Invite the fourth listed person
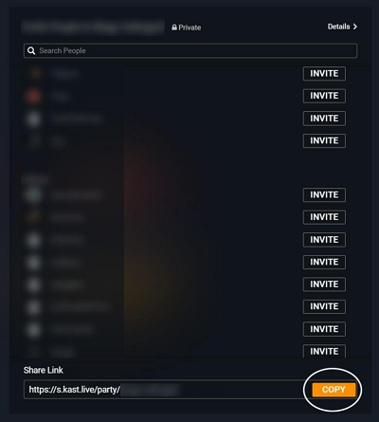The width and height of the screenshot is (379, 422). pyautogui.click(x=324, y=140)
